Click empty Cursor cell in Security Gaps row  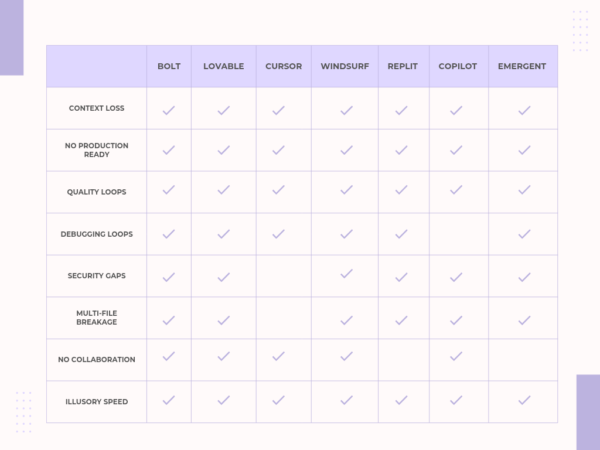[284, 276]
